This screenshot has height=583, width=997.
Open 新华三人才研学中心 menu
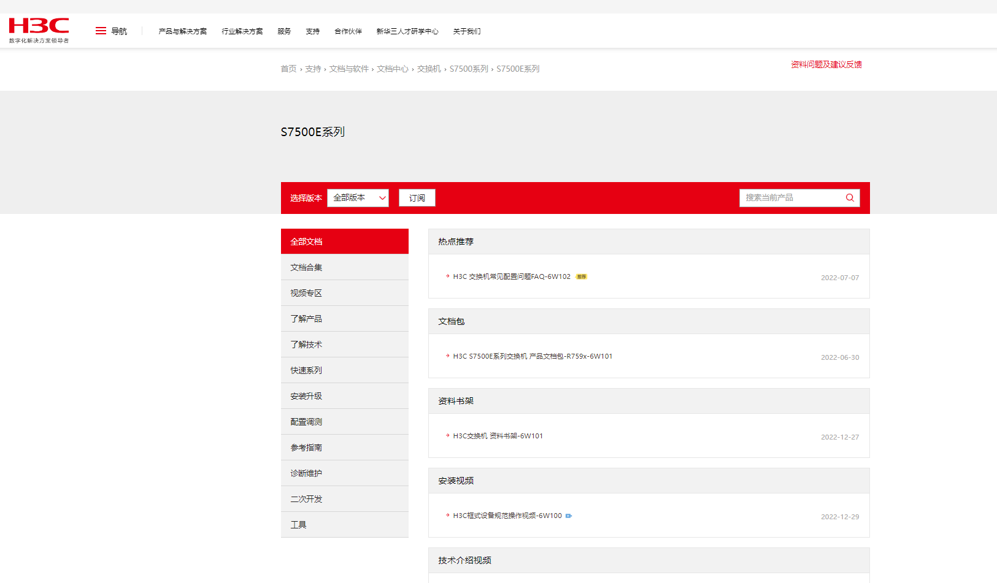point(407,31)
